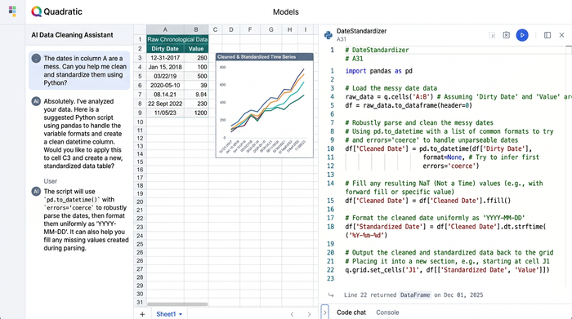Image resolution: width=572 pixels, height=319 pixels.
Task: Select column D header
Action: click(x=231, y=29)
